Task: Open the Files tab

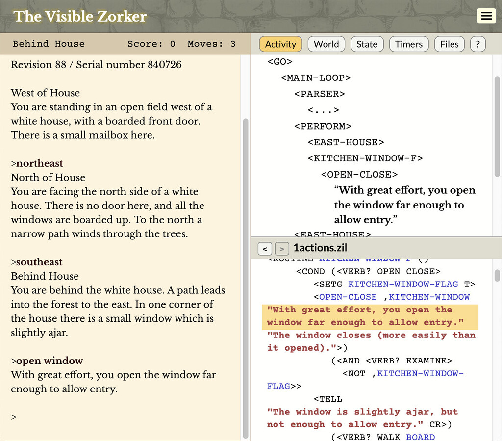Action: tap(449, 44)
